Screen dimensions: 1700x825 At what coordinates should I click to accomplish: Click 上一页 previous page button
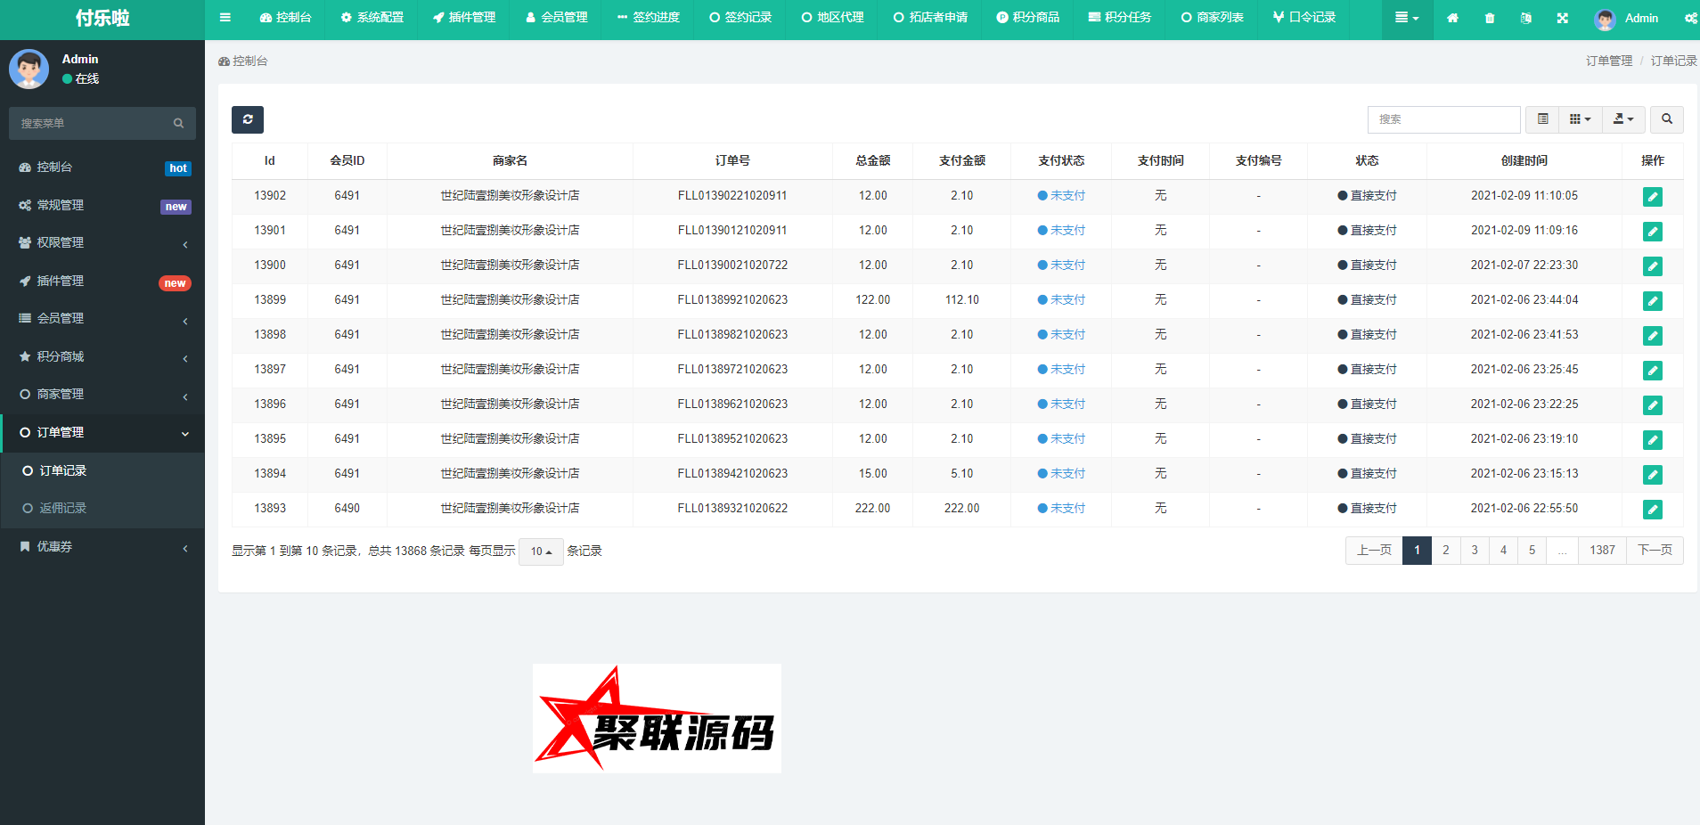(1374, 551)
